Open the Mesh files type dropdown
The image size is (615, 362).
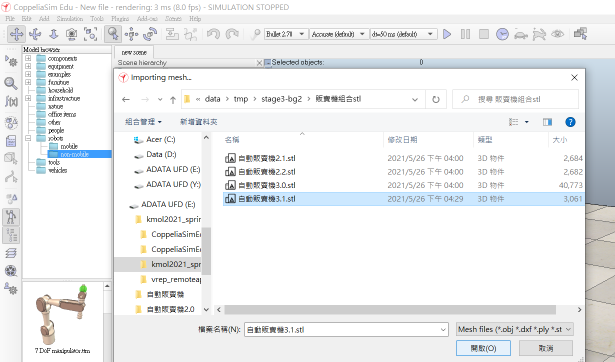(514, 329)
